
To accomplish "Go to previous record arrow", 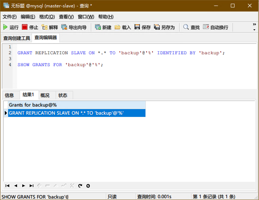I will tap(16, 186).
